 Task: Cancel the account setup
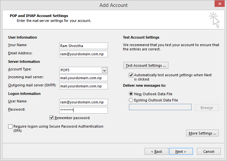pos(209,151)
